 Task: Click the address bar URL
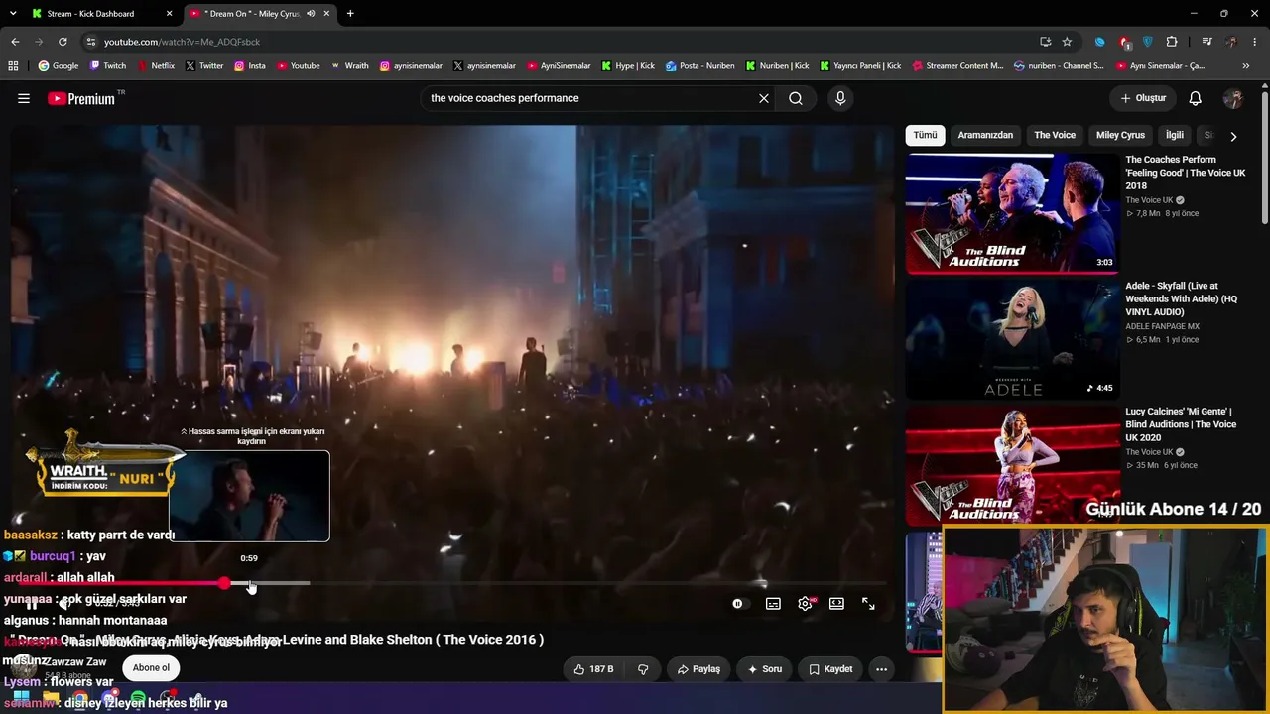[182, 42]
